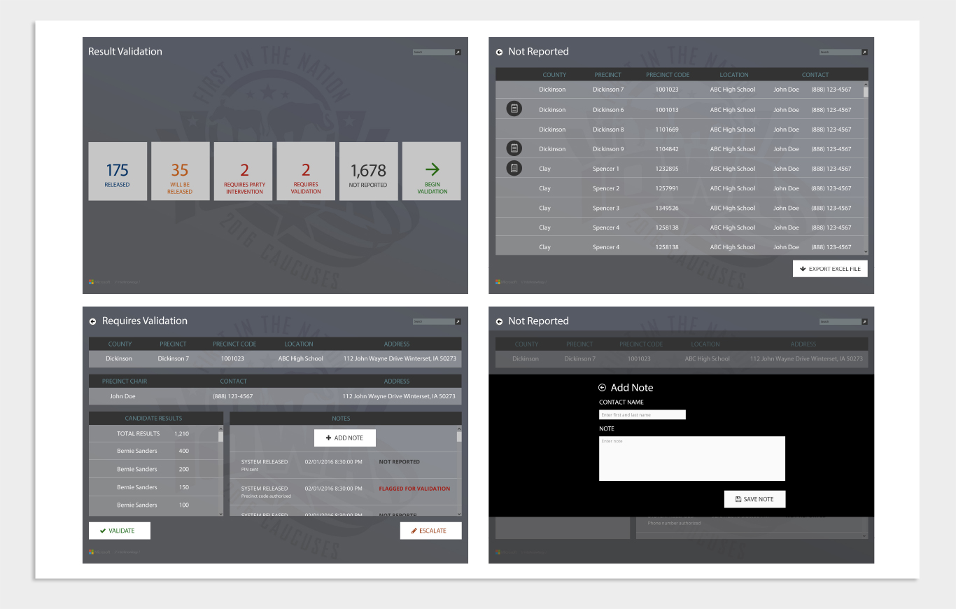Click the search icon in Result Validation screen

(458, 52)
